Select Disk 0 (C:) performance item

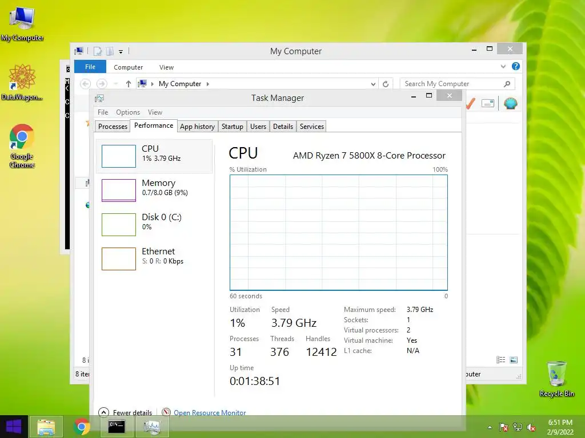point(154,225)
